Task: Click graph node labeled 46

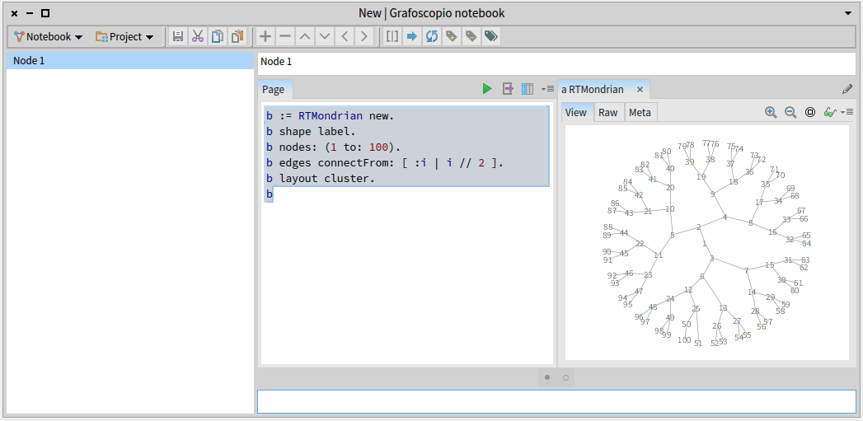Action: [x=629, y=274]
